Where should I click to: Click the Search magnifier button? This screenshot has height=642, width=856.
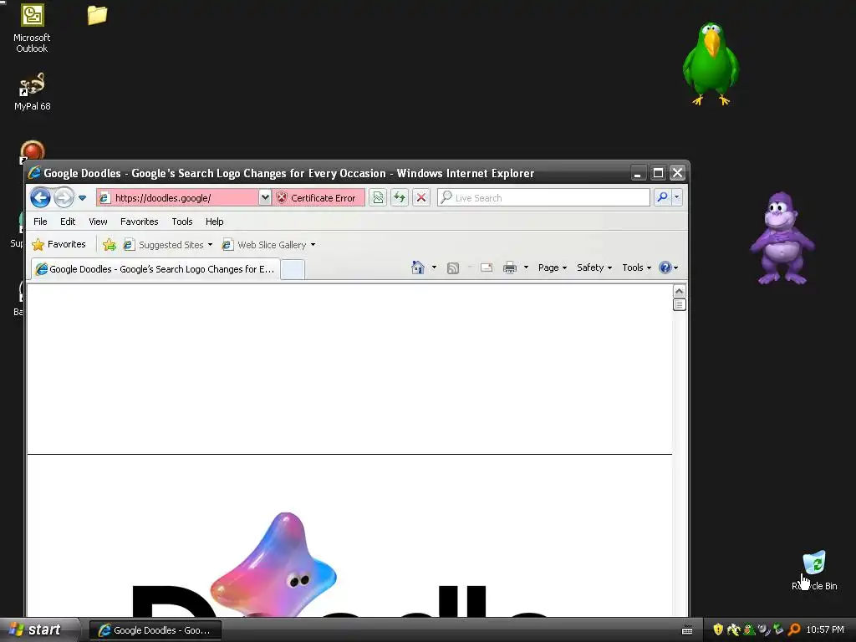tap(662, 197)
